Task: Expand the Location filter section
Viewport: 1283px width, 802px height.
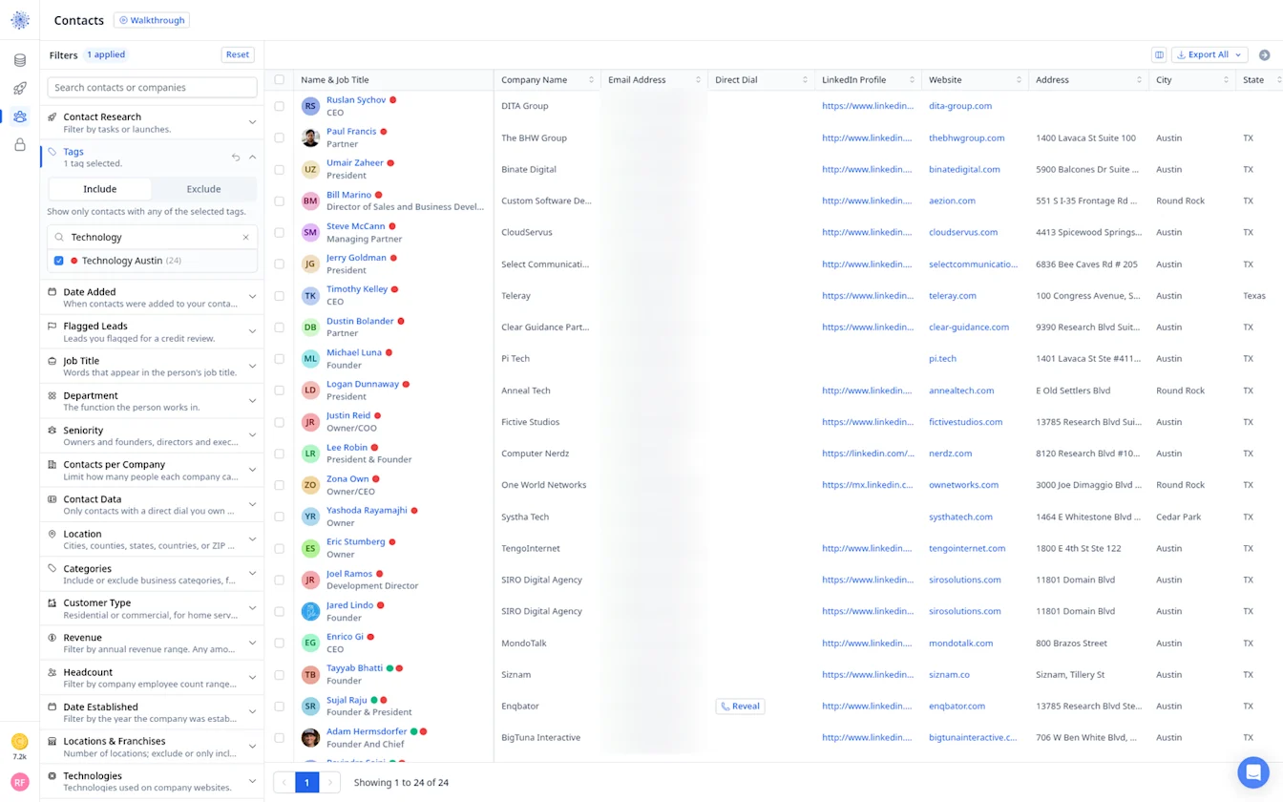Action: coord(152,539)
